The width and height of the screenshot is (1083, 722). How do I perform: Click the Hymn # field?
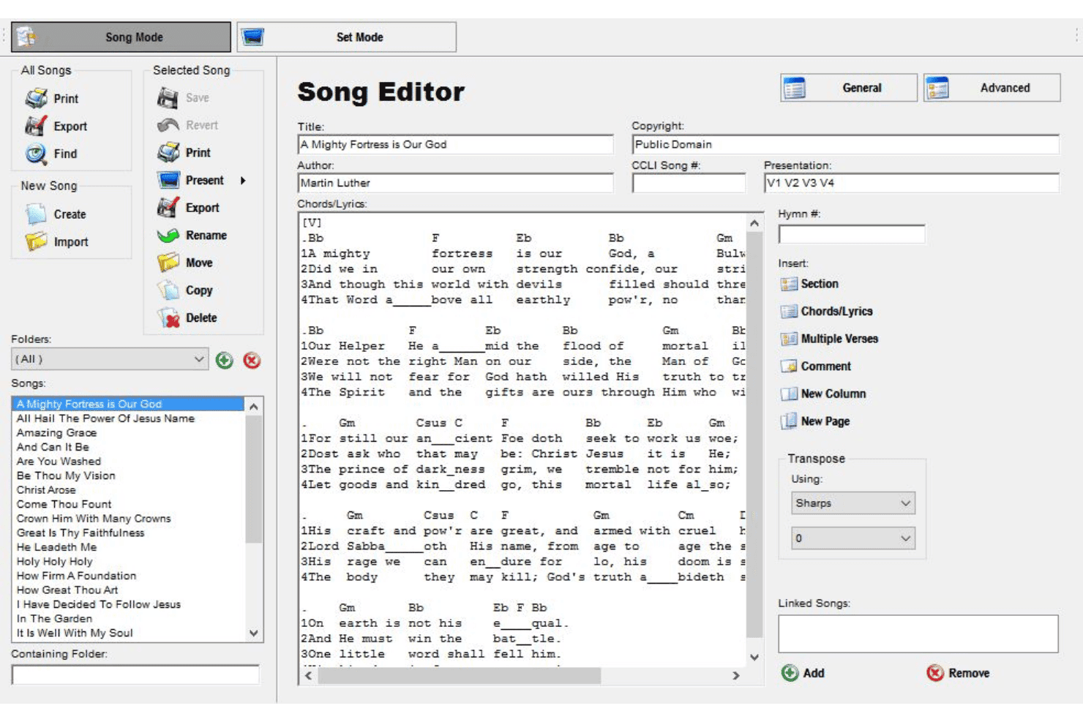[x=852, y=234]
